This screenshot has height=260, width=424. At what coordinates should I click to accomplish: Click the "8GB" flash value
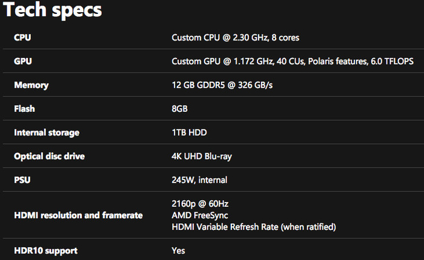(180, 109)
